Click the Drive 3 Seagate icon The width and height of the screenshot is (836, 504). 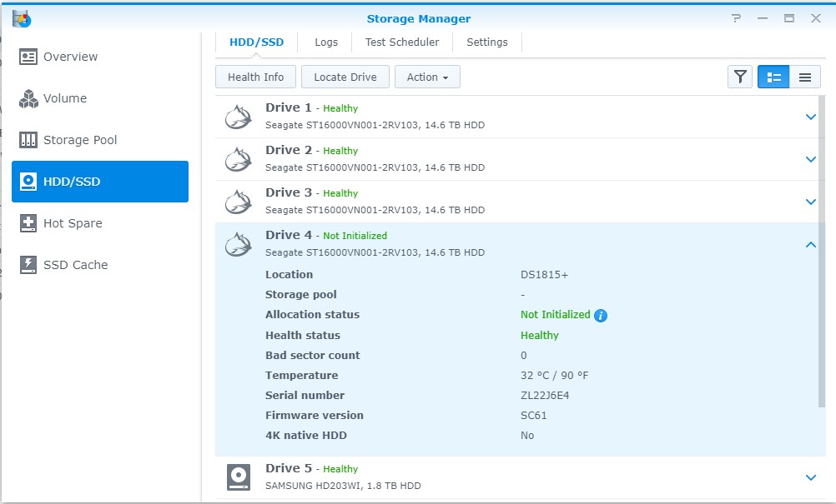[238, 202]
